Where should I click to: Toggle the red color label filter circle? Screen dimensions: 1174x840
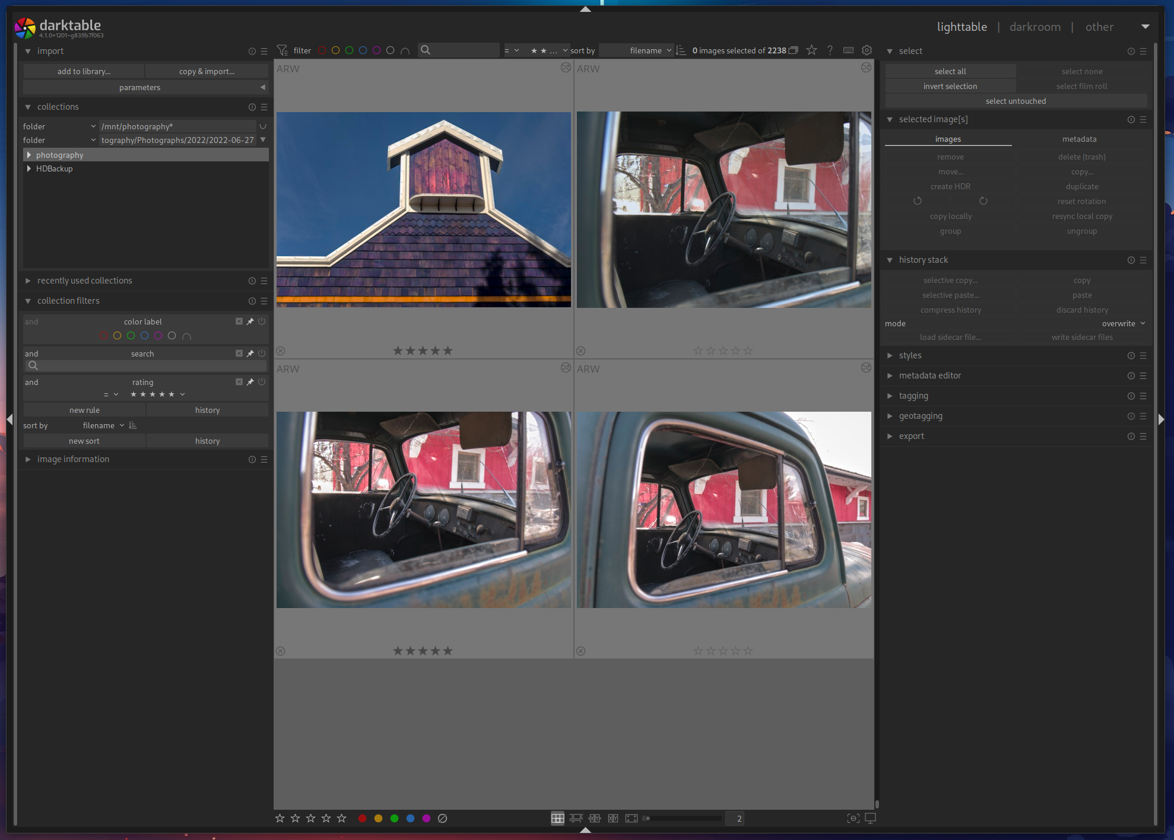[x=322, y=50]
